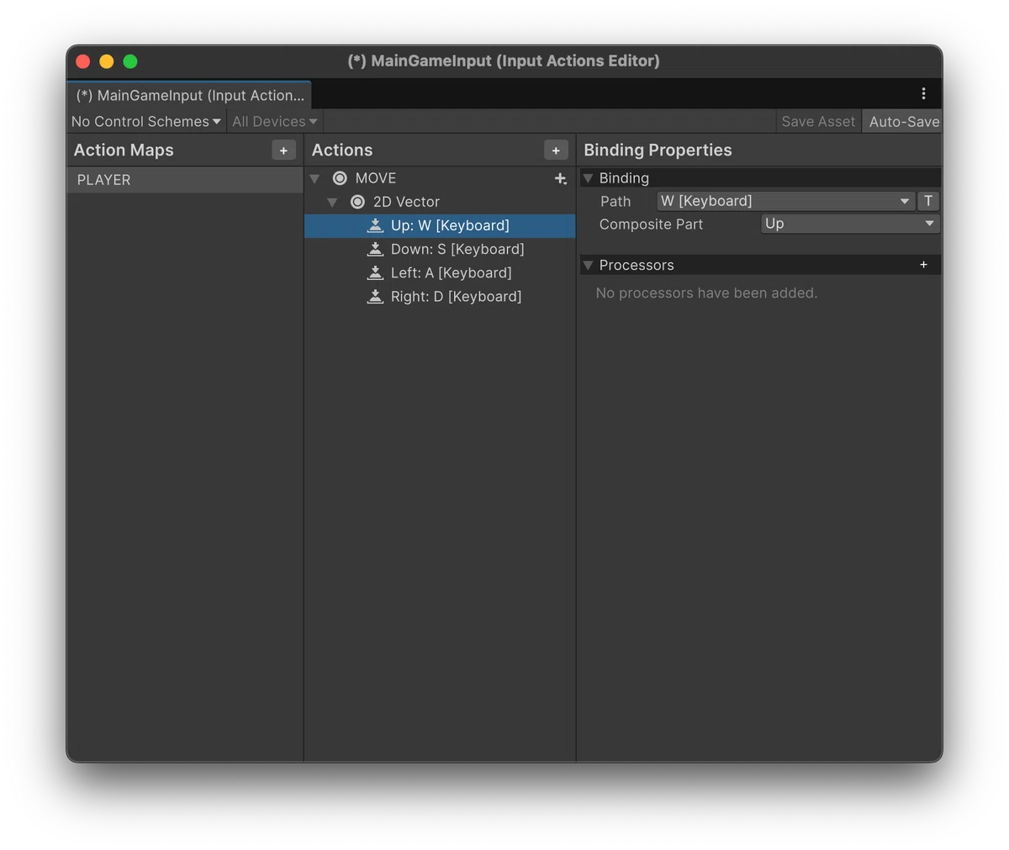The width and height of the screenshot is (1009, 850).
Task: Click binding icon of Right: D row
Action: point(376,296)
